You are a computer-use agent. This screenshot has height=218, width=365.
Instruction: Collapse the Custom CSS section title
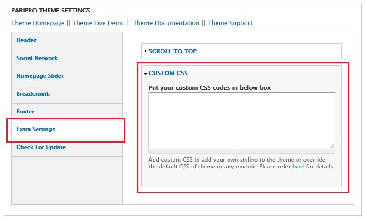tap(168, 73)
